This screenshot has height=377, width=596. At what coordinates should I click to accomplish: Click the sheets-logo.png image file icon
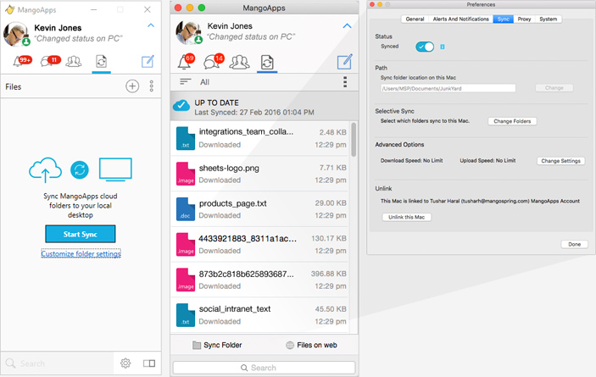[186, 174]
